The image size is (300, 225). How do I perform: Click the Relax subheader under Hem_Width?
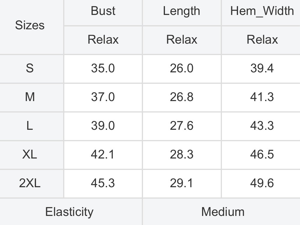(x=261, y=40)
